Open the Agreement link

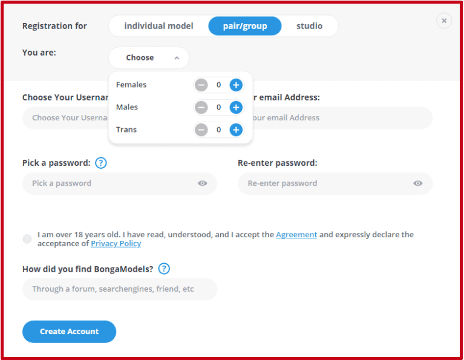296,235
